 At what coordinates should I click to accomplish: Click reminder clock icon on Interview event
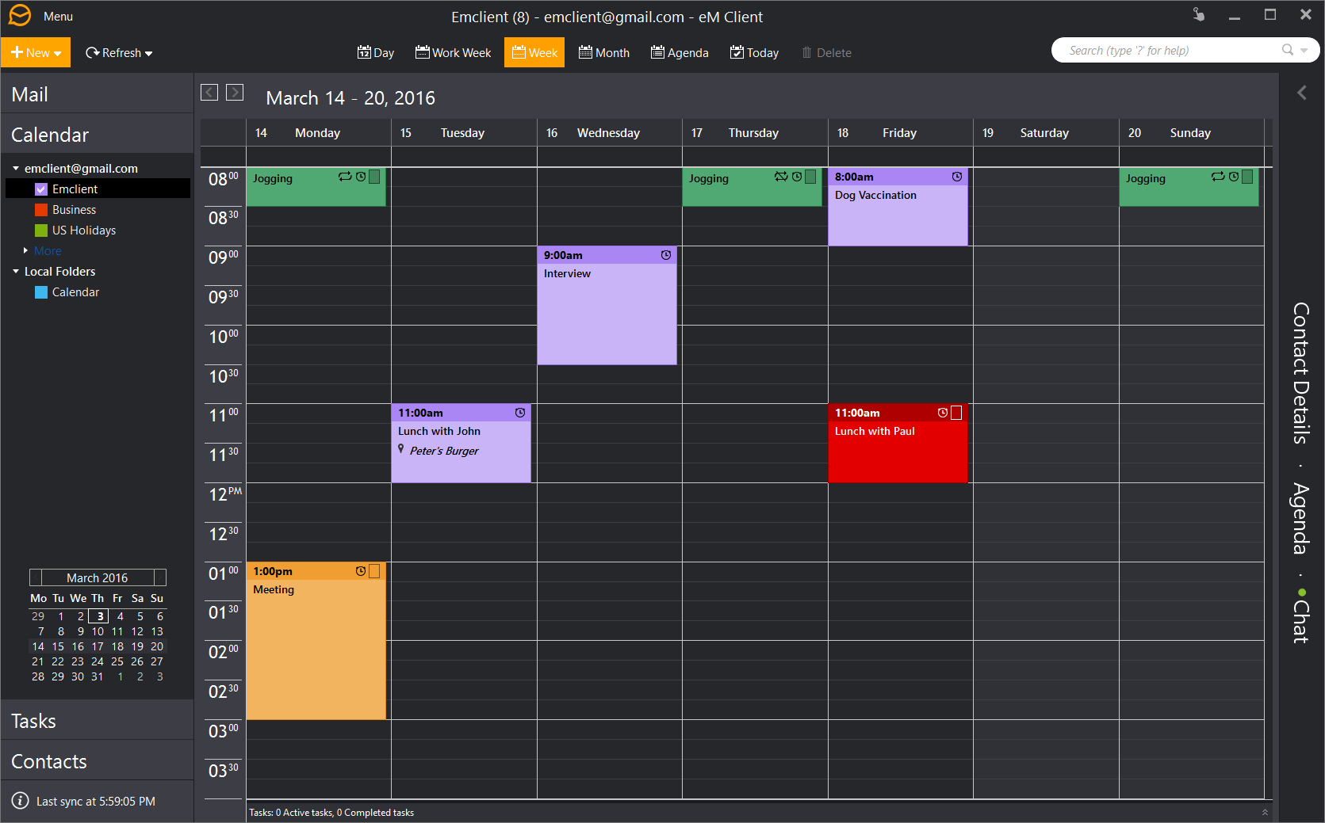click(666, 255)
